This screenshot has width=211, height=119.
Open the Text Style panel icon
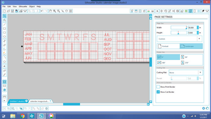(x=157, y=11)
